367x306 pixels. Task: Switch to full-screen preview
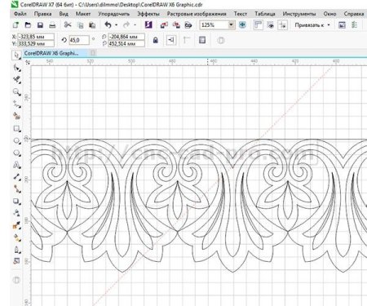pos(242,25)
